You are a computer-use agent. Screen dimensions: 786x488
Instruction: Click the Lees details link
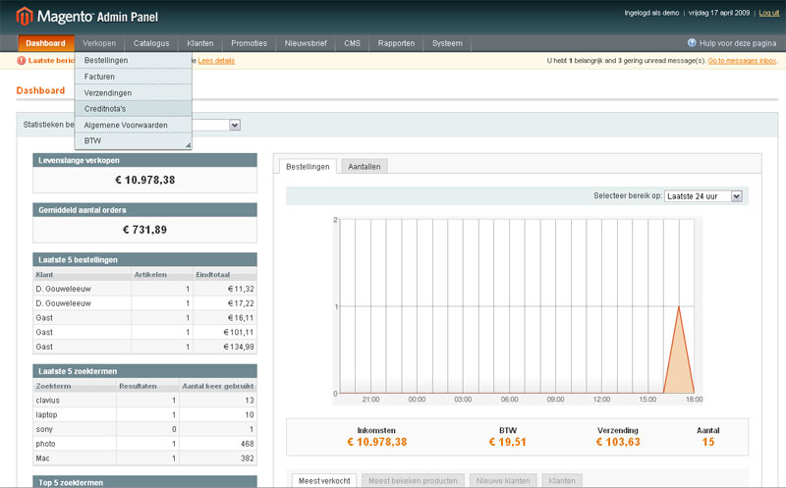click(216, 61)
